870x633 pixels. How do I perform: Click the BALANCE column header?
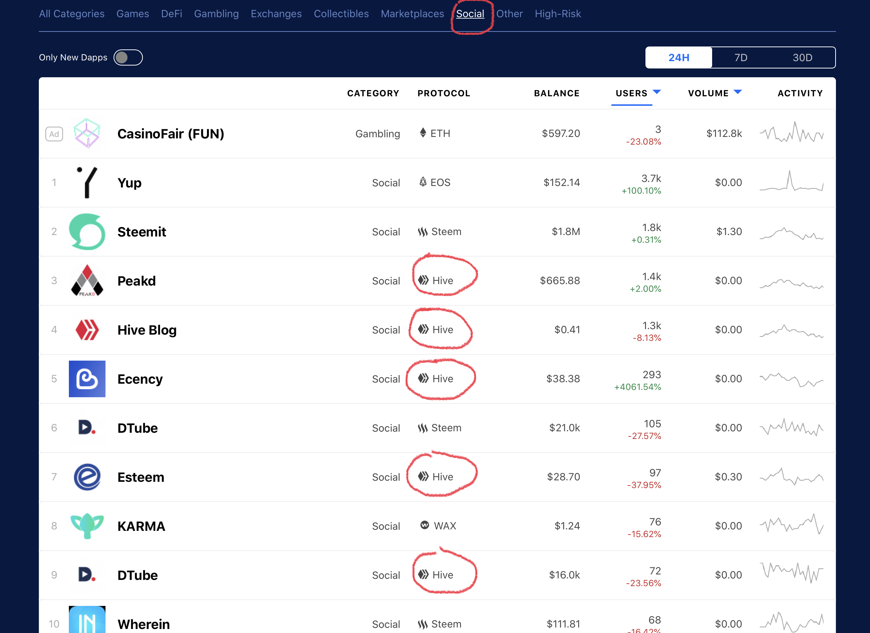click(x=556, y=93)
